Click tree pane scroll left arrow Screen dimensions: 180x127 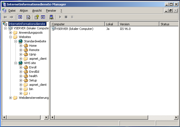click(4, 118)
